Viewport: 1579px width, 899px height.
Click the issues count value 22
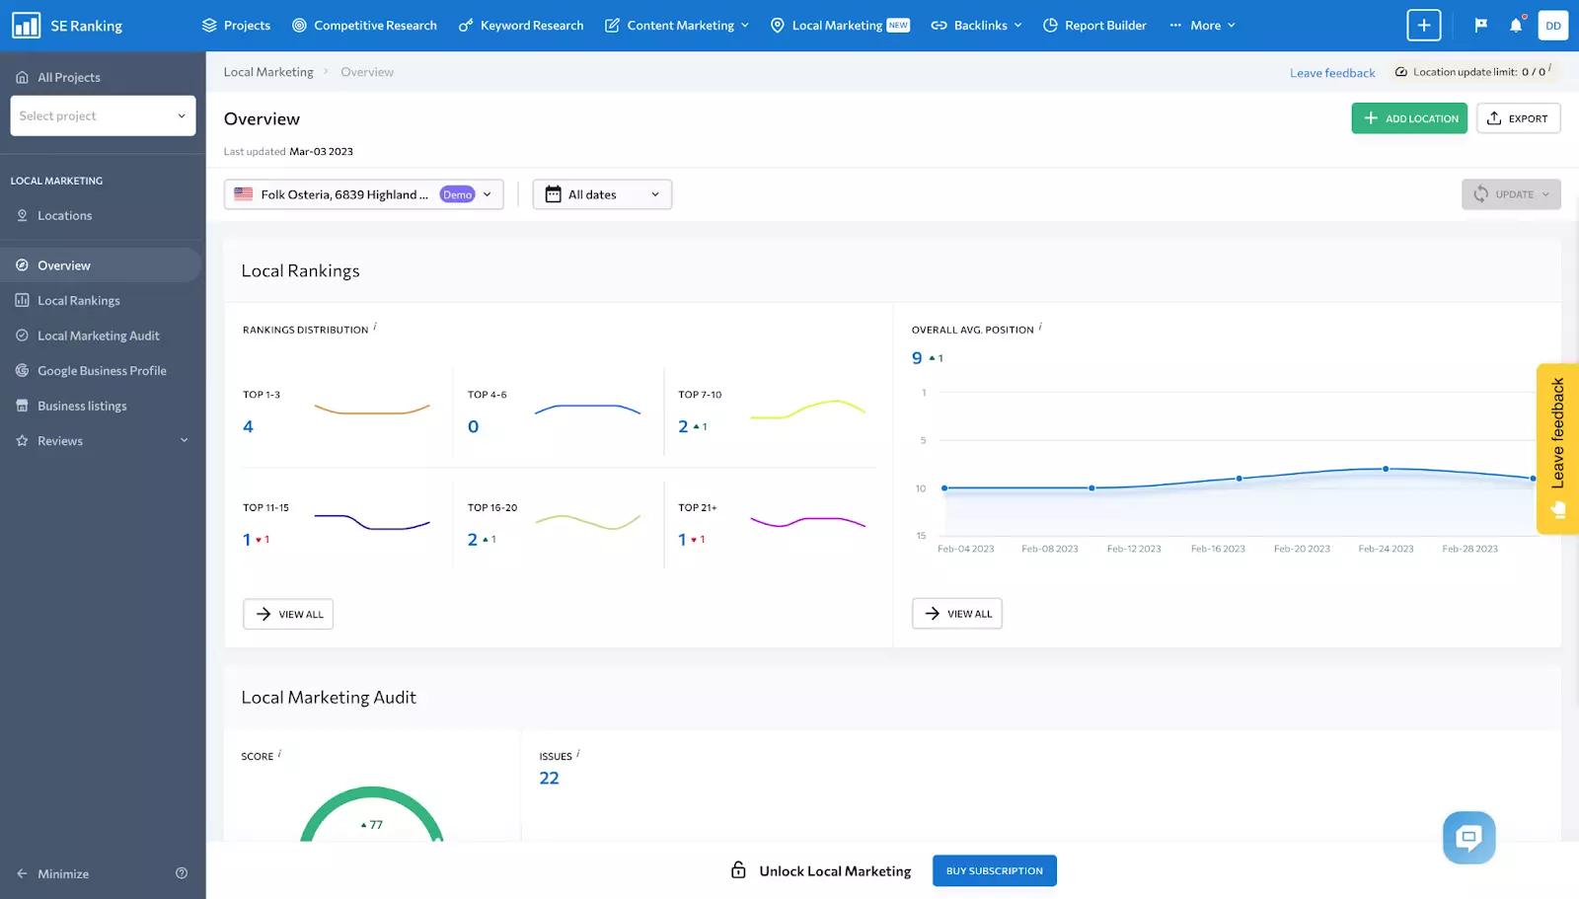point(549,778)
